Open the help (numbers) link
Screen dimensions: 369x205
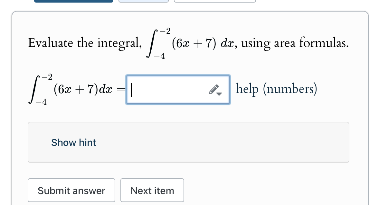pyautogui.click(x=276, y=89)
